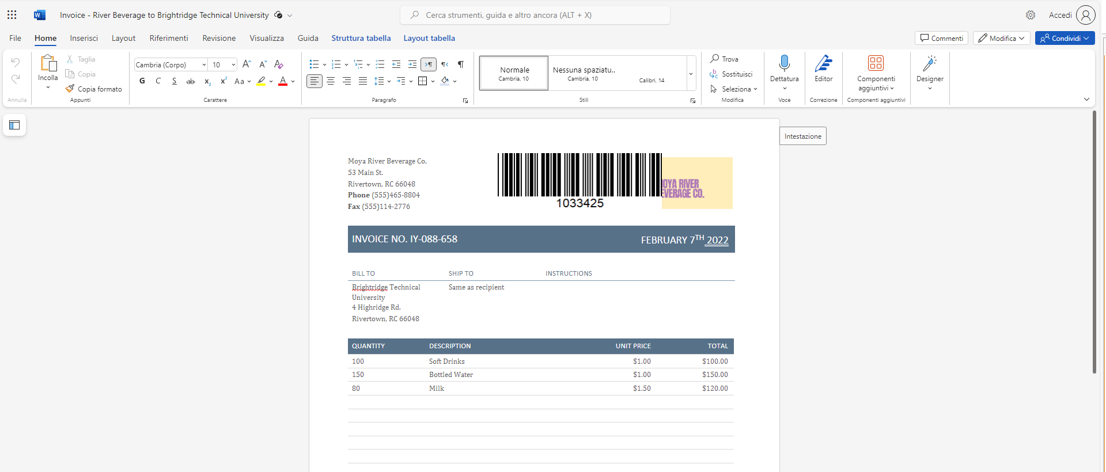Toggle subscript x₂ formatting
1106x472 pixels.
(x=207, y=81)
